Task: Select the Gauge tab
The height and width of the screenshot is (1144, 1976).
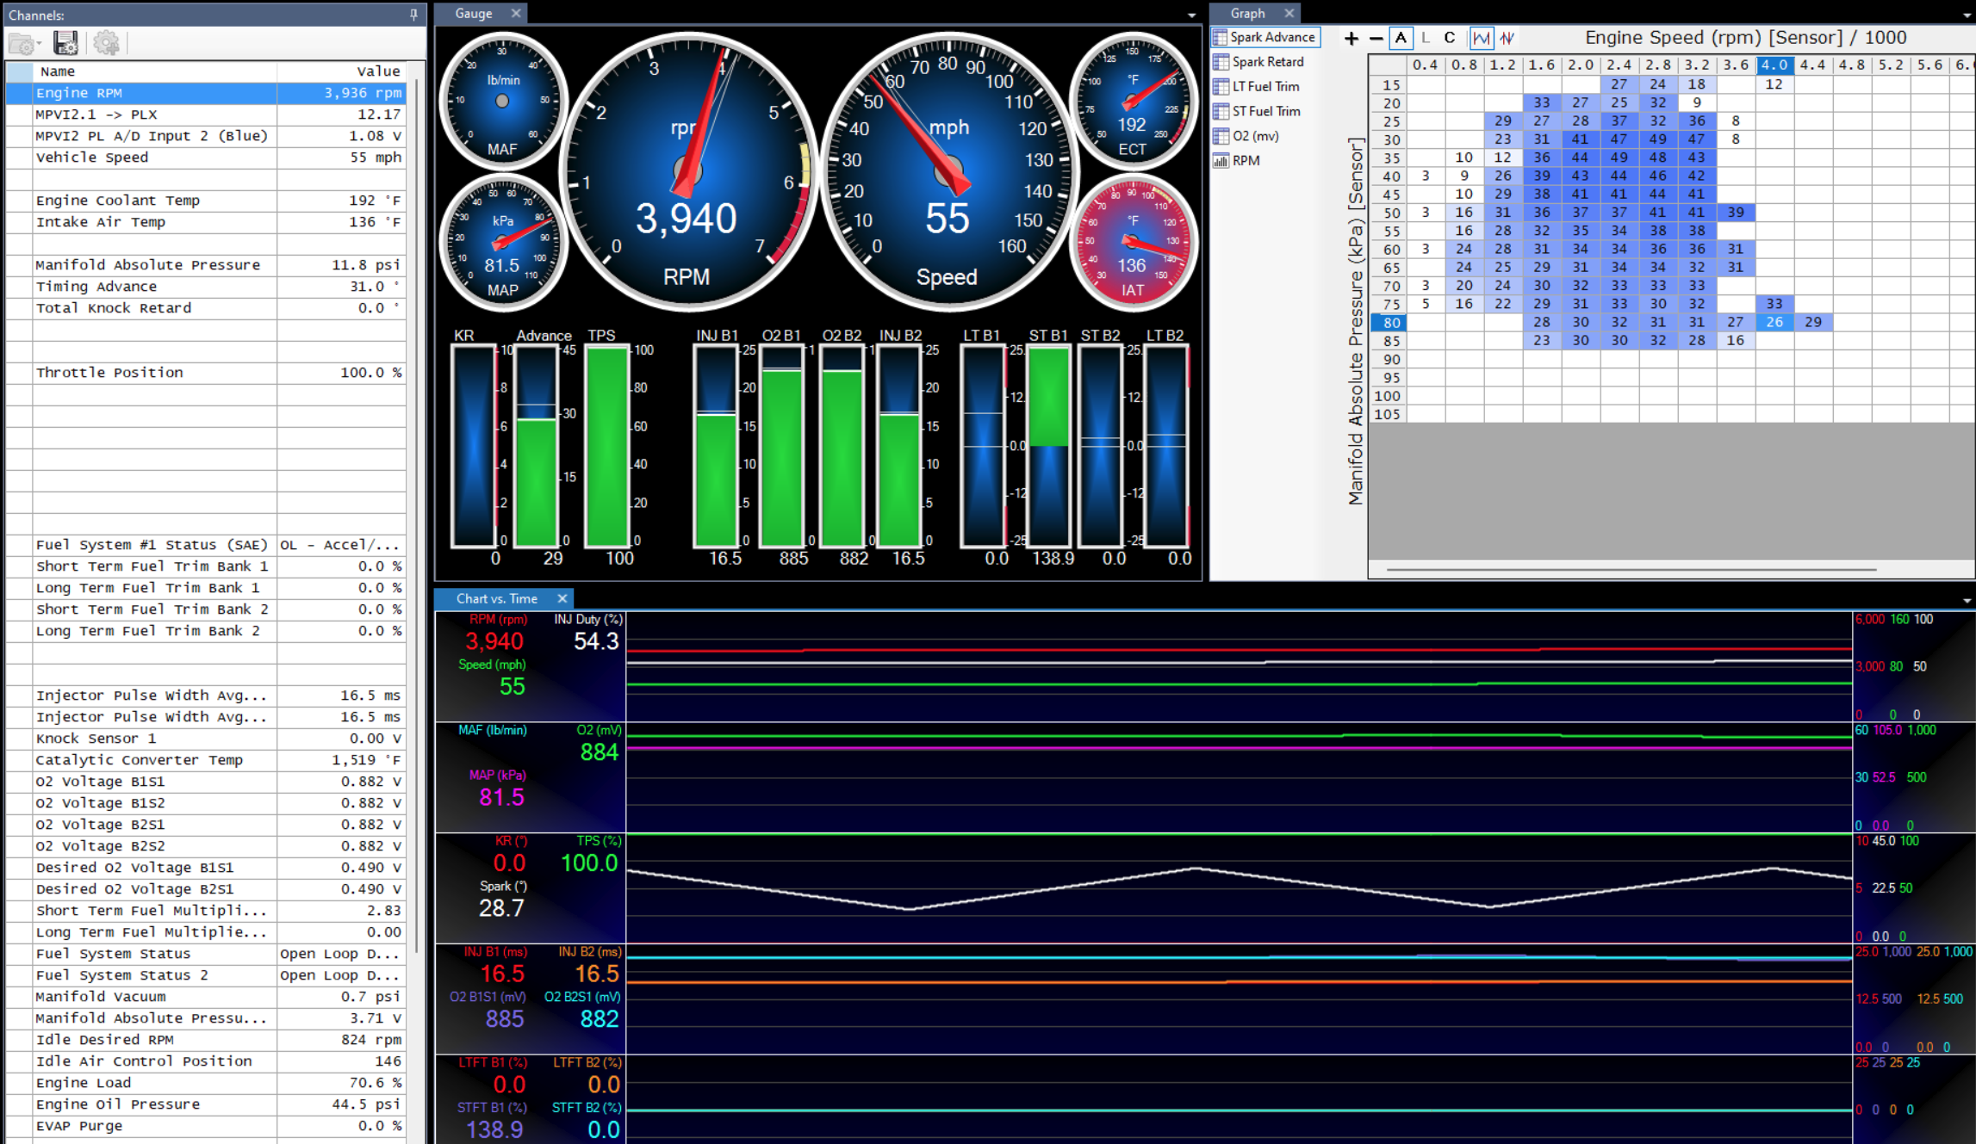Action: (473, 13)
